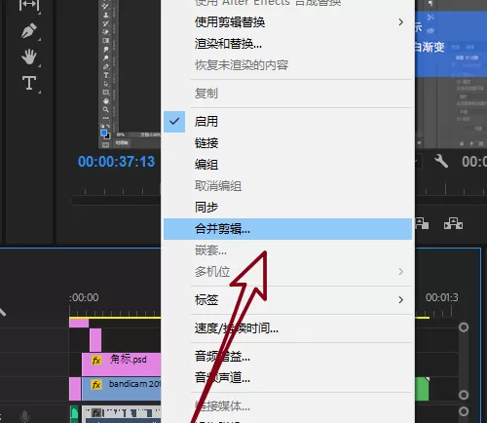The height and width of the screenshot is (423, 487).
Task: Choose 音频增益... menu entry
Action: tap(287, 357)
